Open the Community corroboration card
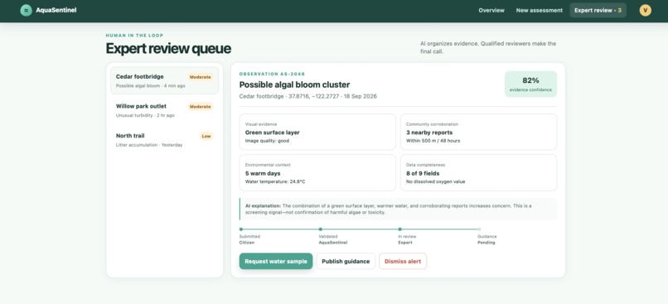The height and width of the screenshot is (304, 668). [478, 132]
